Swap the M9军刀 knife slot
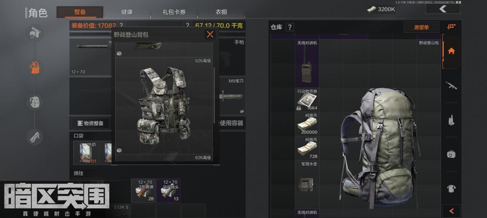The height and width of the screenshot is (218, 487). click(x=241, y=111)
